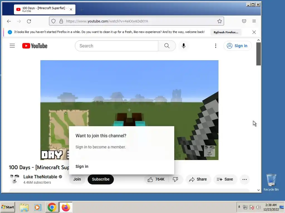Click Sign in button in header
Viewport: 285px width, 213px height.
pos(238,46)
